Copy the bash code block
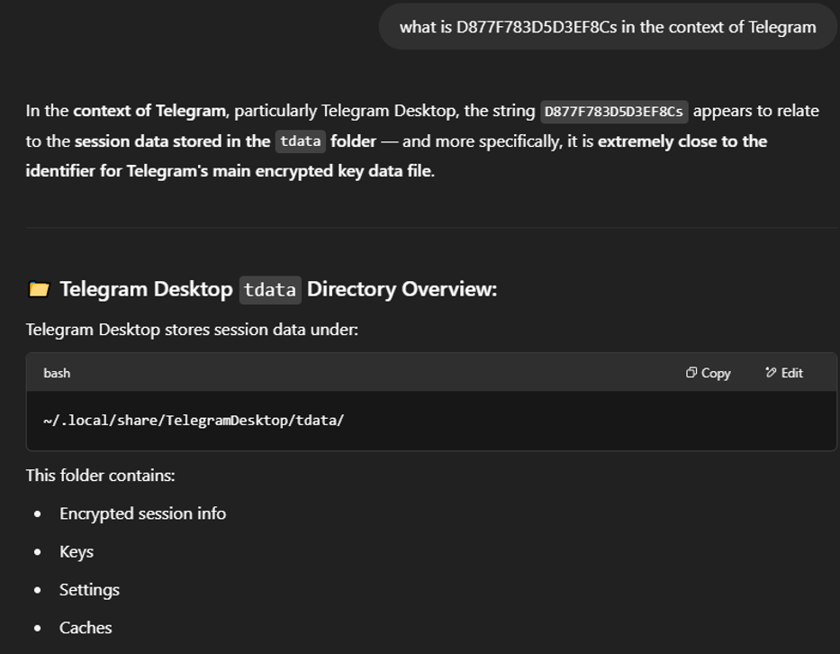840x654 pixels. pyautogui.click(x=708, y=373)
